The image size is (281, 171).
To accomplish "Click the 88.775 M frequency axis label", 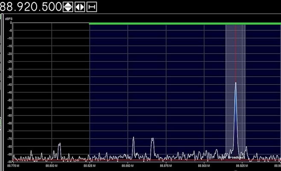I will (13, 165).
